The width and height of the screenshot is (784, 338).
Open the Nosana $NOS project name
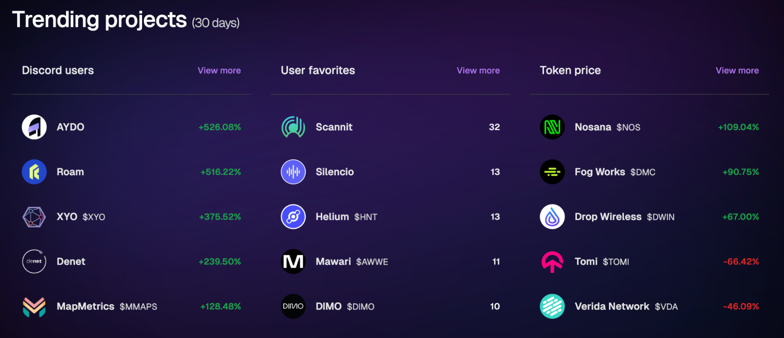pyautogui.click(x=608, y=127)
